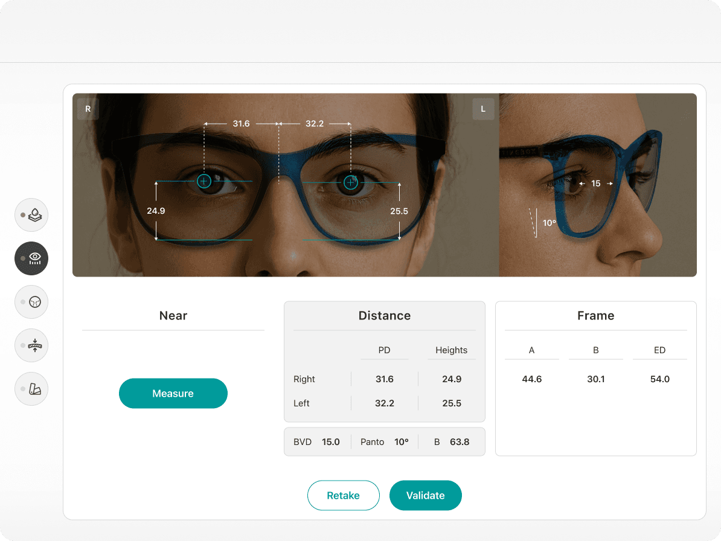Click the 10° pantoscopic angle overlay
Viewport: 721px width, 541px height.
(549, 223)
